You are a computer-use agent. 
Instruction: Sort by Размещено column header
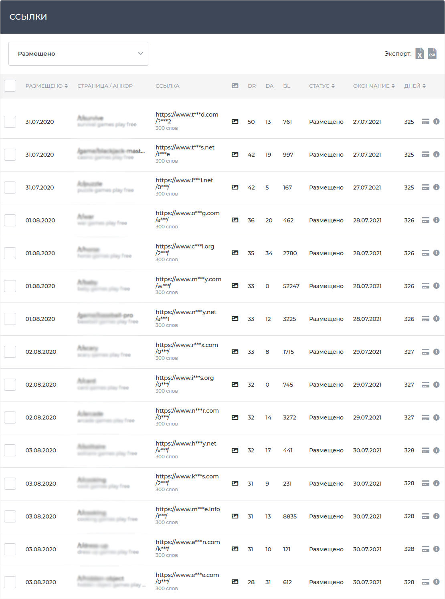pyautogui.click(x=47, y=86)
